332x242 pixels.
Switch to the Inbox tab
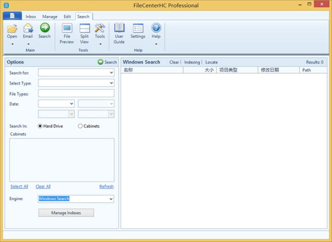pos(32,17)
